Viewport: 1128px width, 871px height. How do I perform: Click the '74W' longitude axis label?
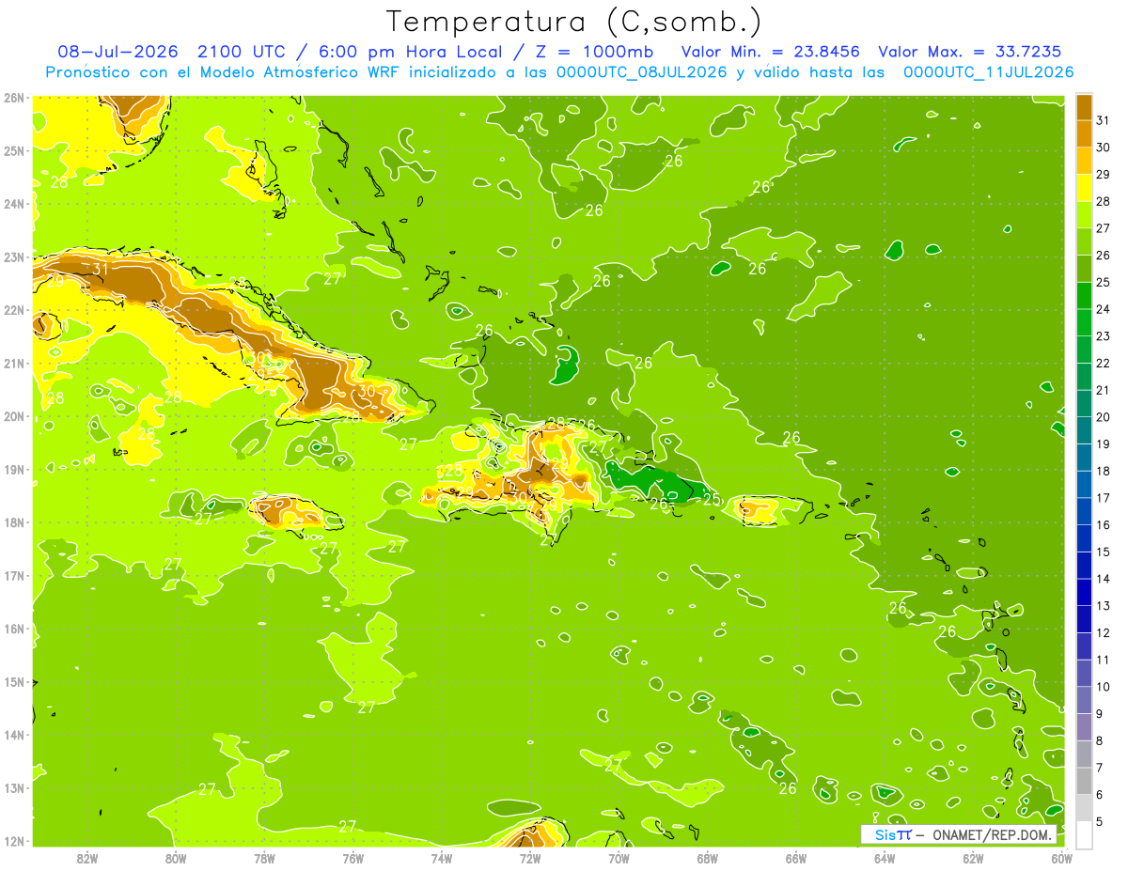coord(442,858)
